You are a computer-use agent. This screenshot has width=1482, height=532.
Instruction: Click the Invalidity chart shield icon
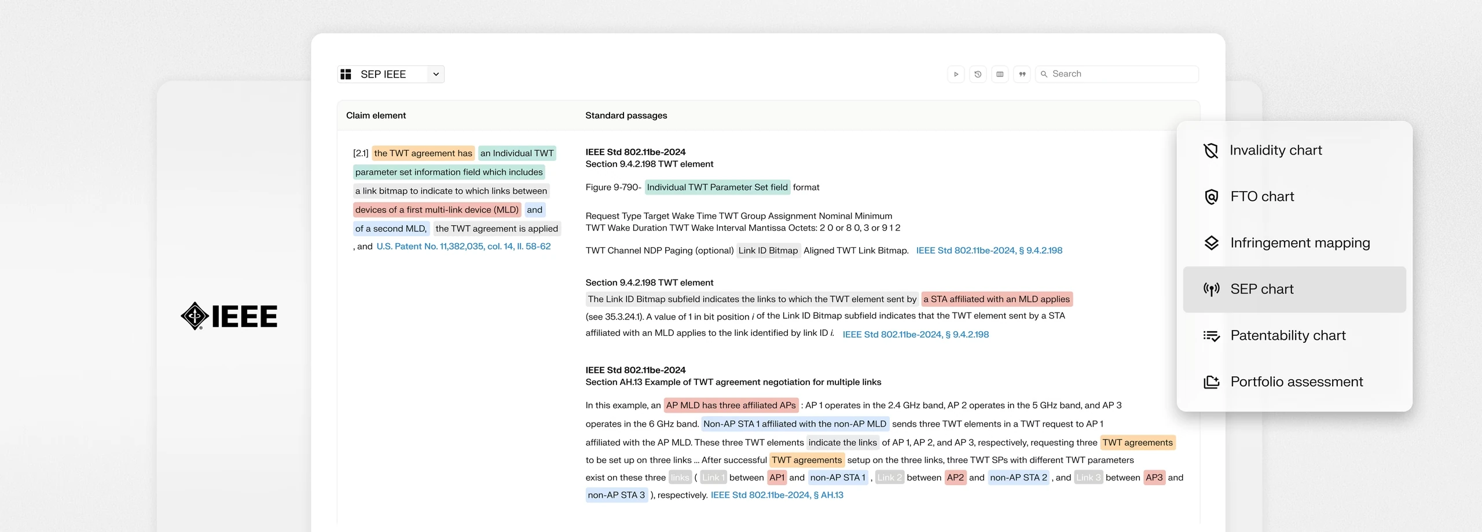(1211, 151)
